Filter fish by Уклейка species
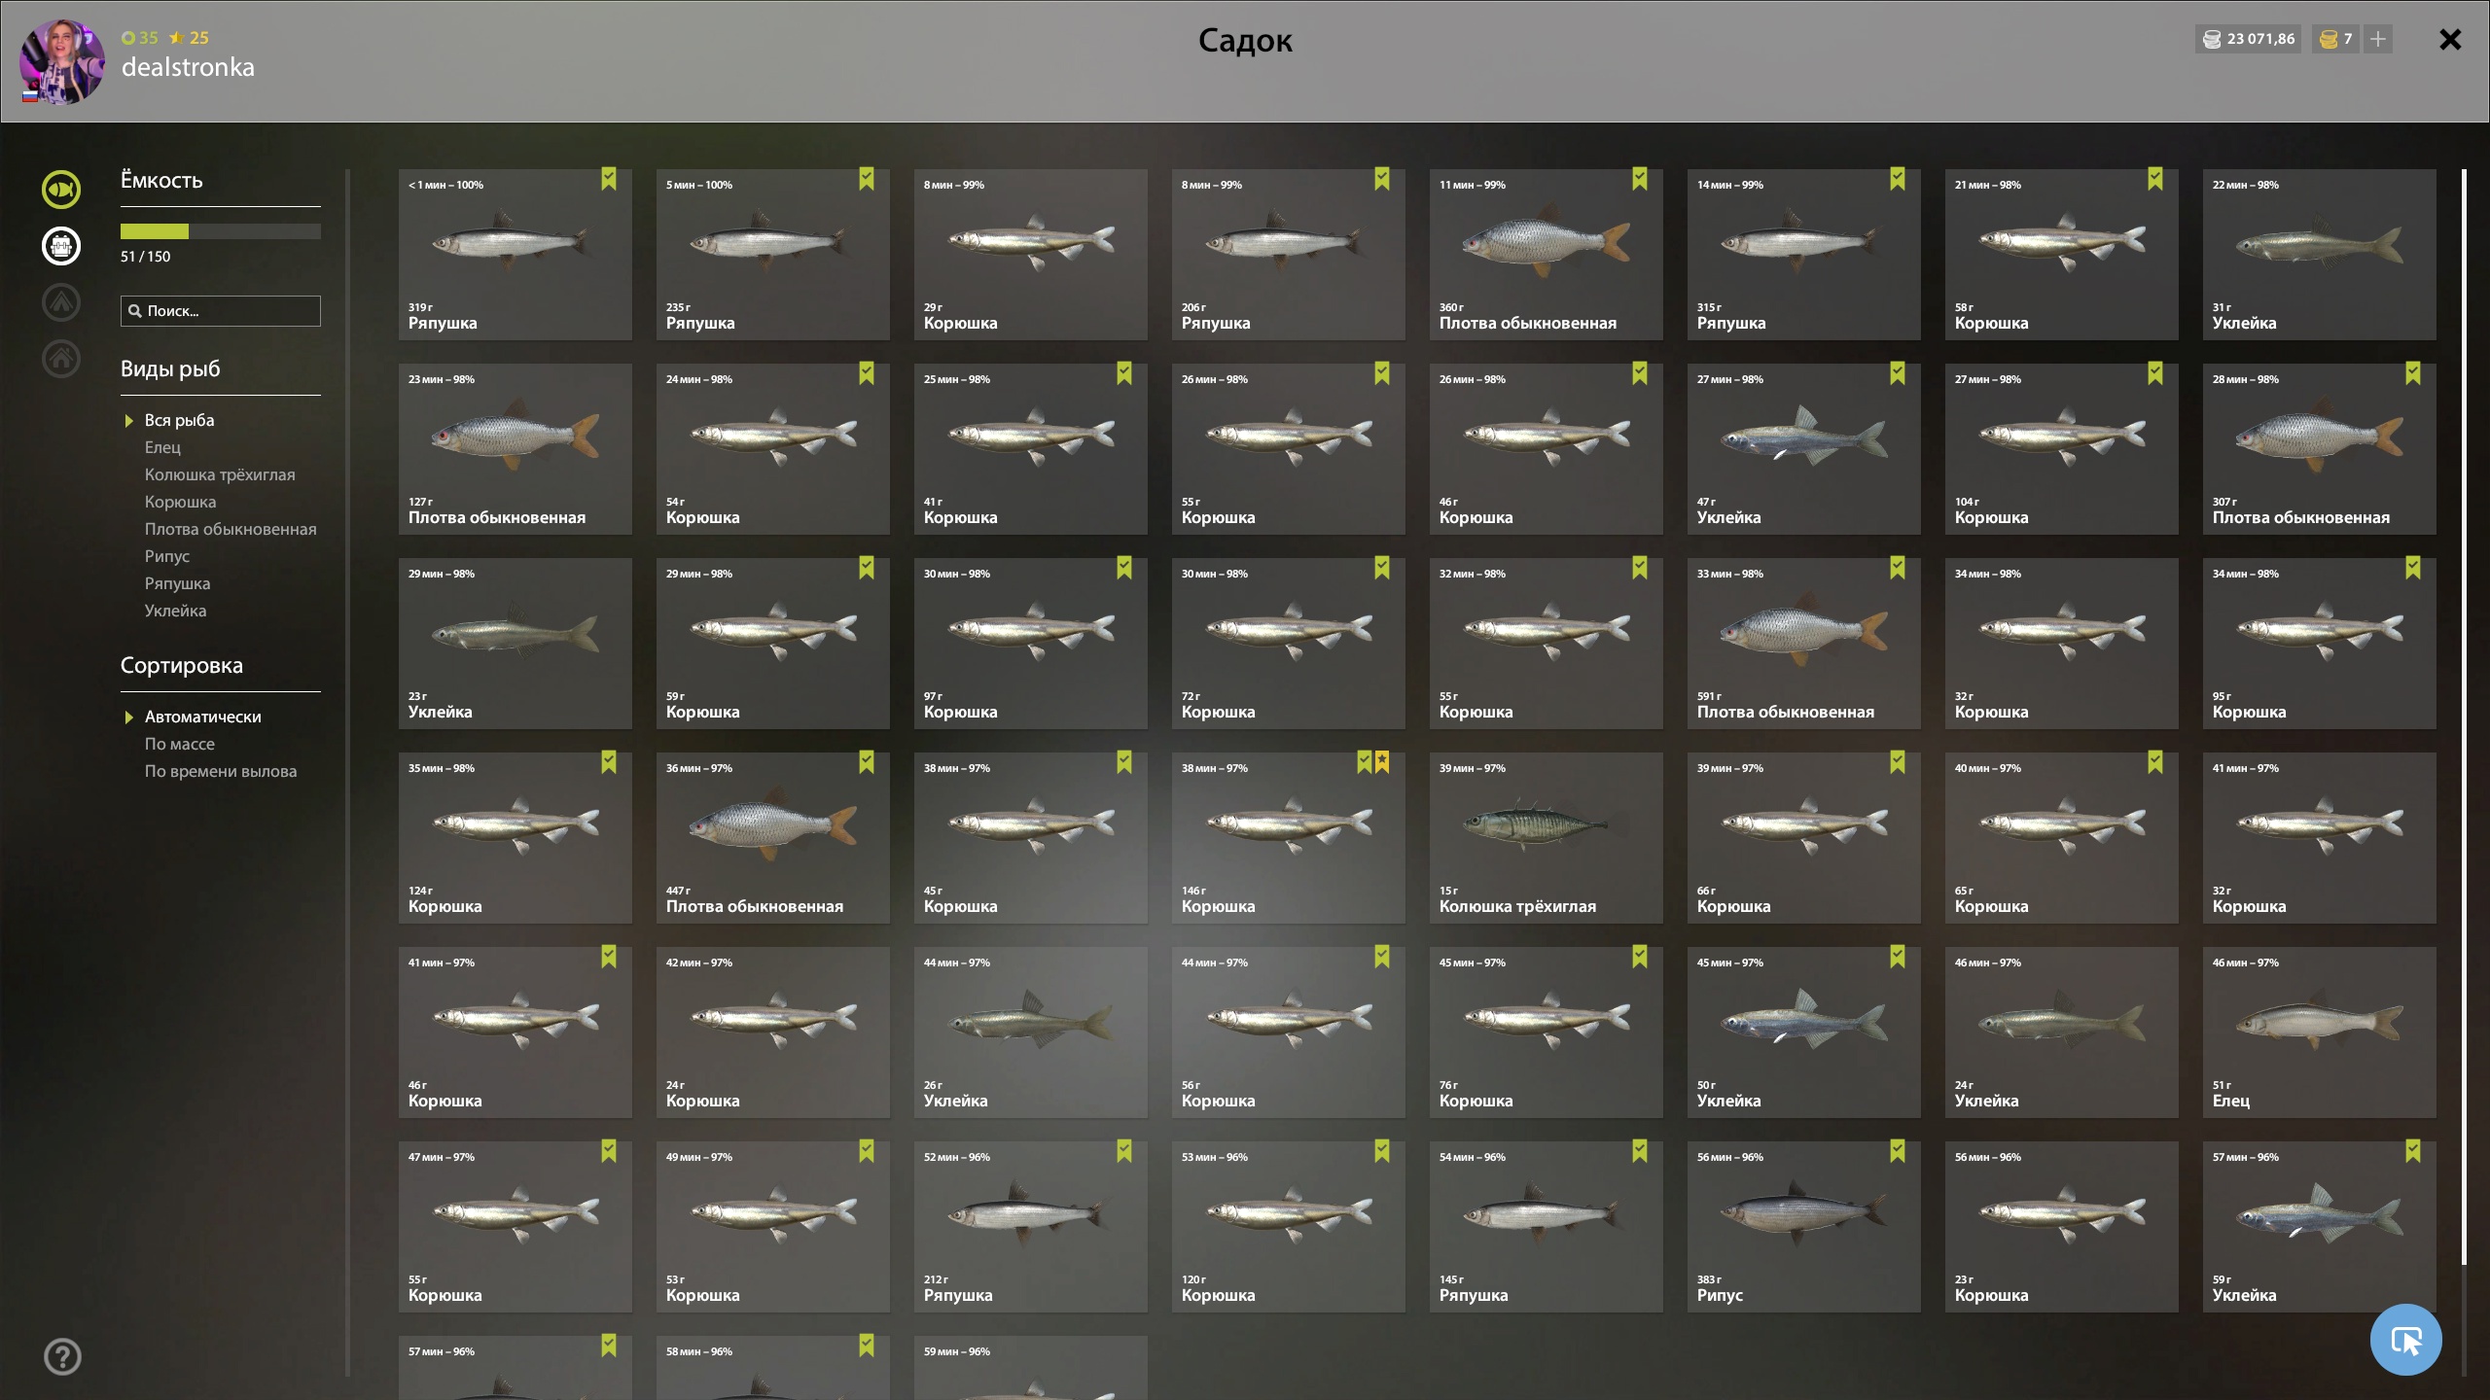Viewport: 2490px width, 1400px height. (x=175, y=611)
